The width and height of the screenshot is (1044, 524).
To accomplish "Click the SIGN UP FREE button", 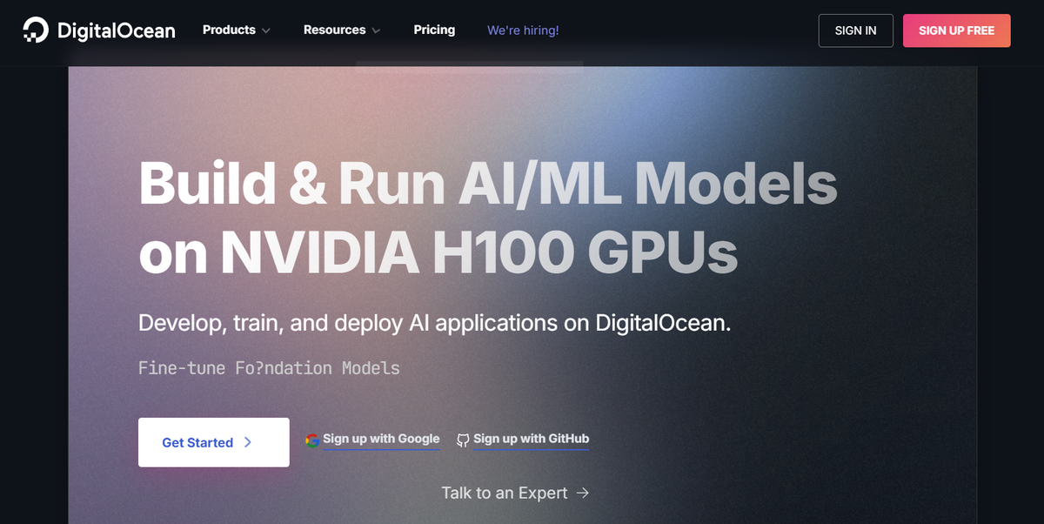I will [956, 30].
